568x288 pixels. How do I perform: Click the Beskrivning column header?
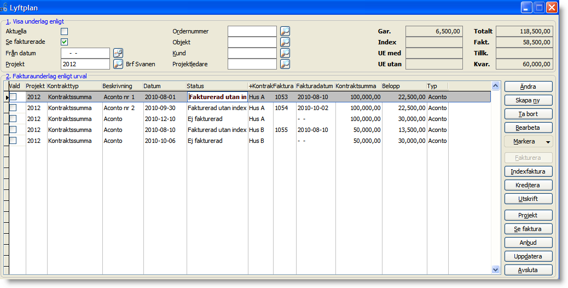pyautogui.click(x=123, y=86)
